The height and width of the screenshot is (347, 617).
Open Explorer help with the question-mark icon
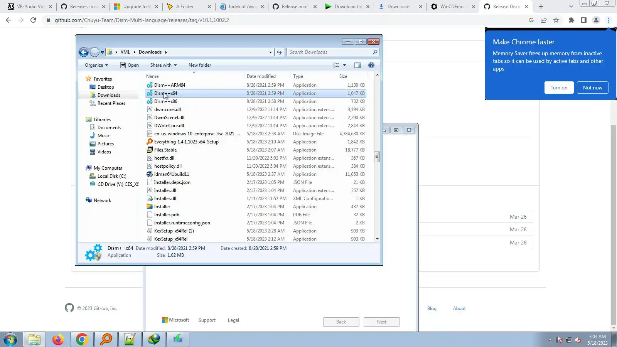(371, 65)
